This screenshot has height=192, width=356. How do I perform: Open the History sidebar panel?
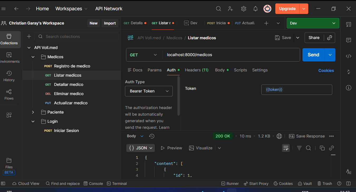coord(9,76)
